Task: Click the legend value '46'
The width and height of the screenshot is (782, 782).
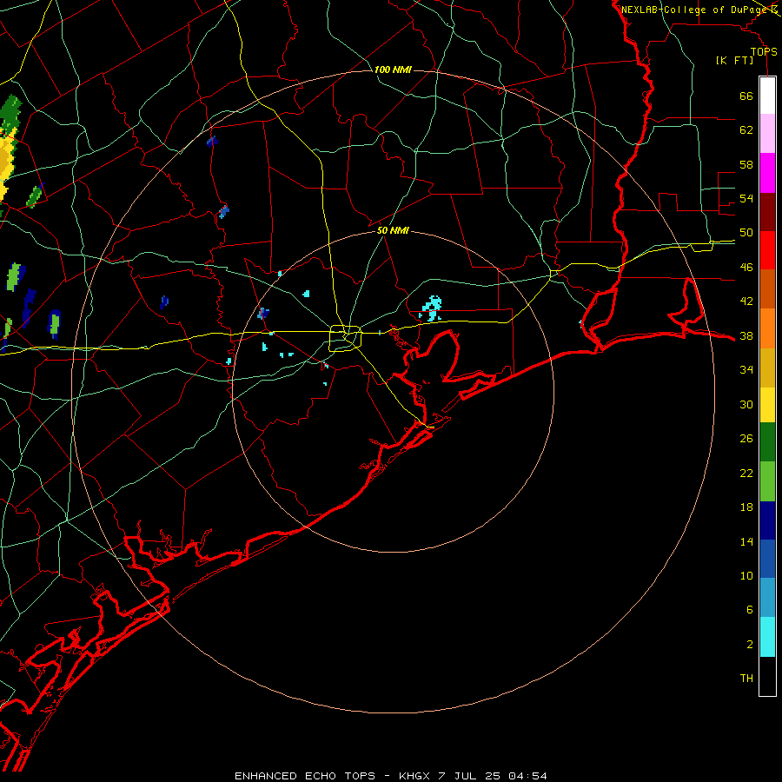Action: 746,268
